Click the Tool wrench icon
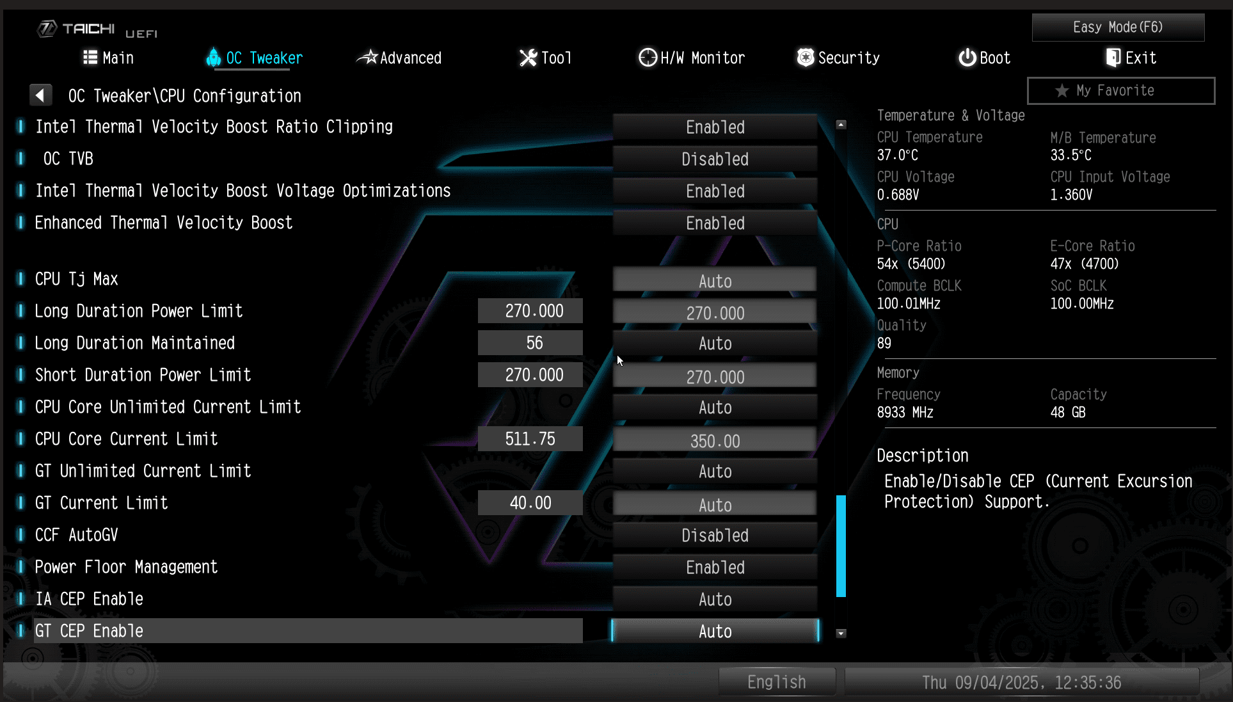The width and height of the screenshot is (1233, 702). [x=528, y=58]
